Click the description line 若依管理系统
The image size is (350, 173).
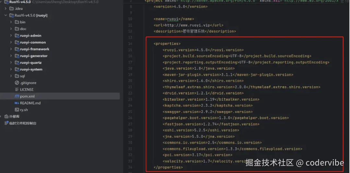(x=195, y=31)
